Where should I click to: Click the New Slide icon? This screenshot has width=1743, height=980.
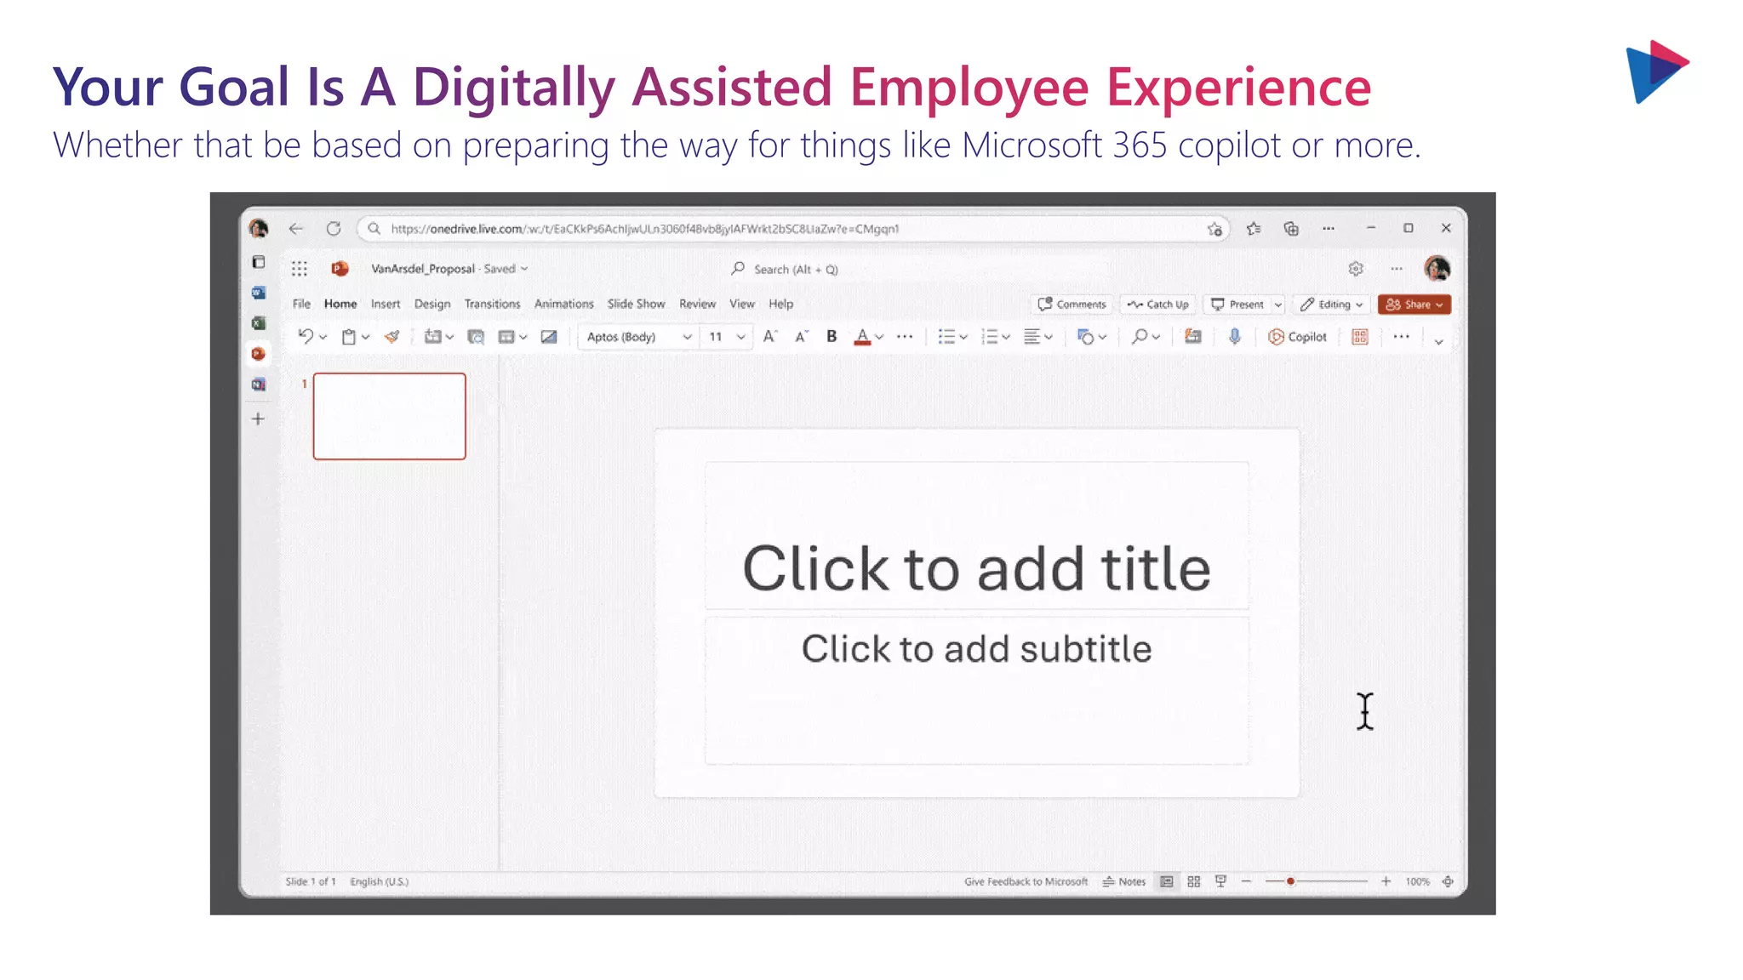[432, 337]
